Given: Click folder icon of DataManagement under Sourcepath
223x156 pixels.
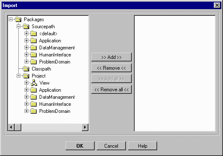Looking at the screenshot, I should [34, 48].
